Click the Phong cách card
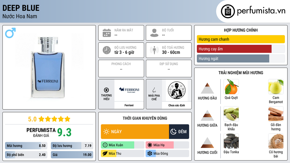 click(121, 68)
